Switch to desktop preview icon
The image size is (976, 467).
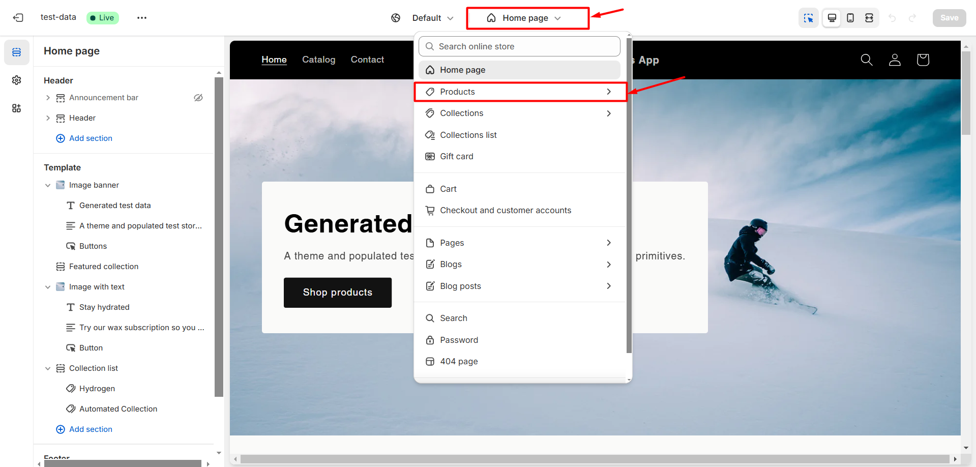(832, 18)
